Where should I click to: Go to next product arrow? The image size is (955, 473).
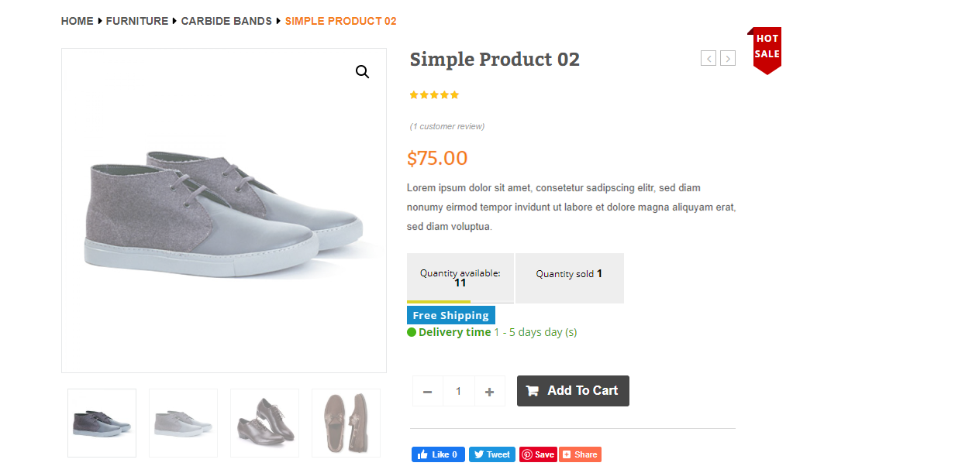click(728, 58)
